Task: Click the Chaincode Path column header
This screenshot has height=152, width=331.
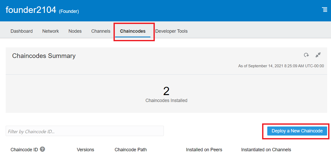Action: point(131,149)
